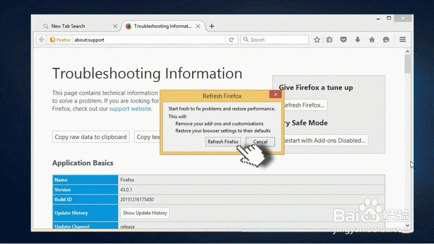Open the Hello chat bubble icon
This screenshot has width=434, height=244.
point(386,40)
